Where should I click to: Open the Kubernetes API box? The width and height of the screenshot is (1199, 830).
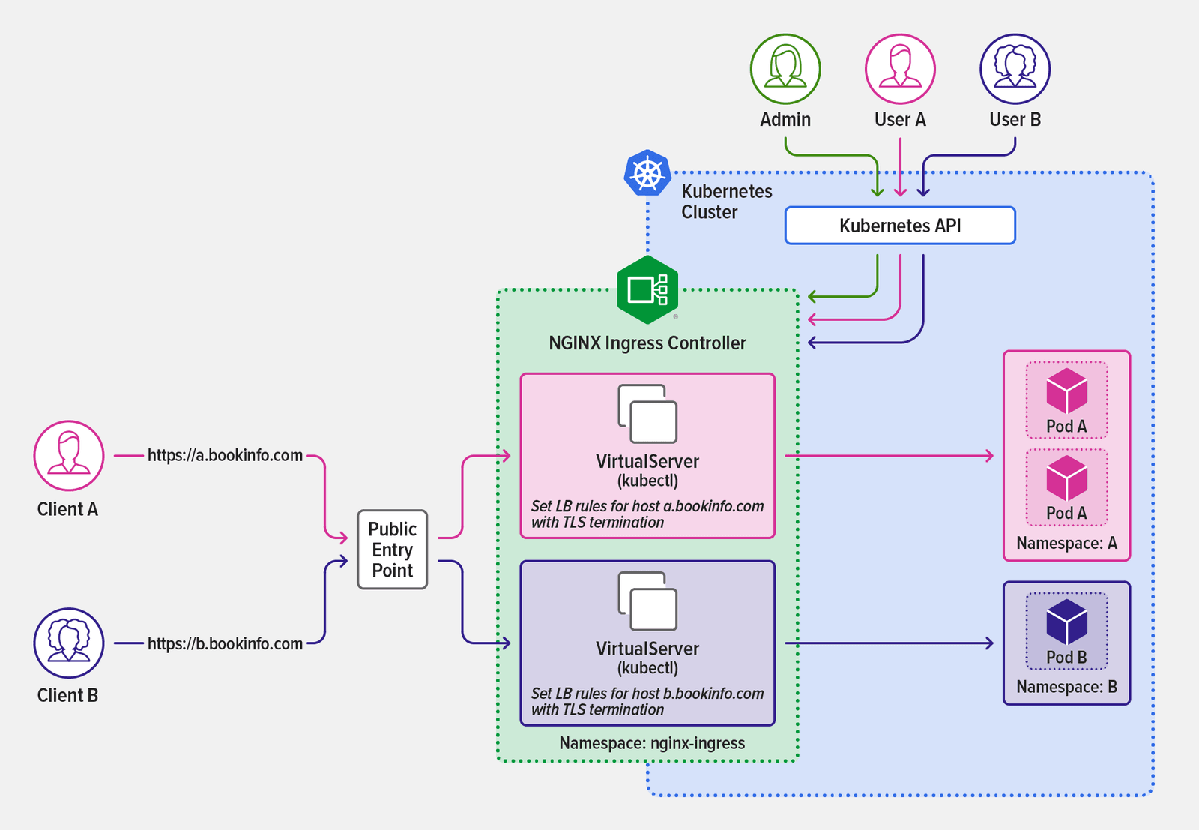click(x=899, y=225)
